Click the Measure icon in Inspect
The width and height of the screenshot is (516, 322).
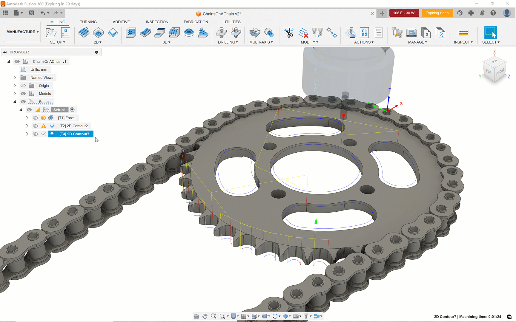[x=463, y=32]
